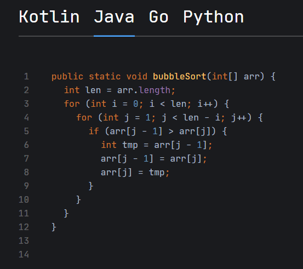Click line number 1 in gutter
This screenshot has height=269, width=303.
tap(26, 77)
